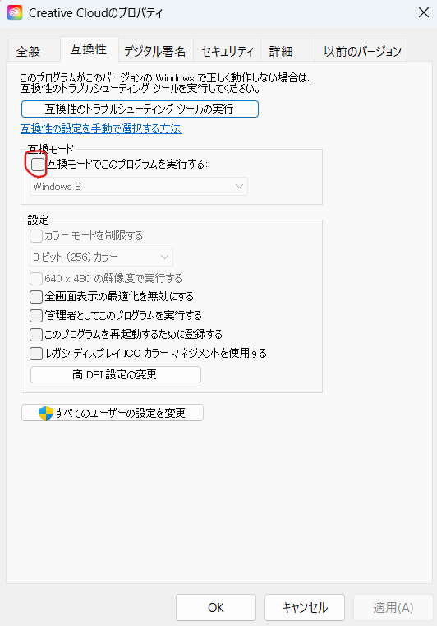This screenshot has height=626, width=437.
Task: Check このプログラムを再起動するために登録する
Action: (36, 334)
